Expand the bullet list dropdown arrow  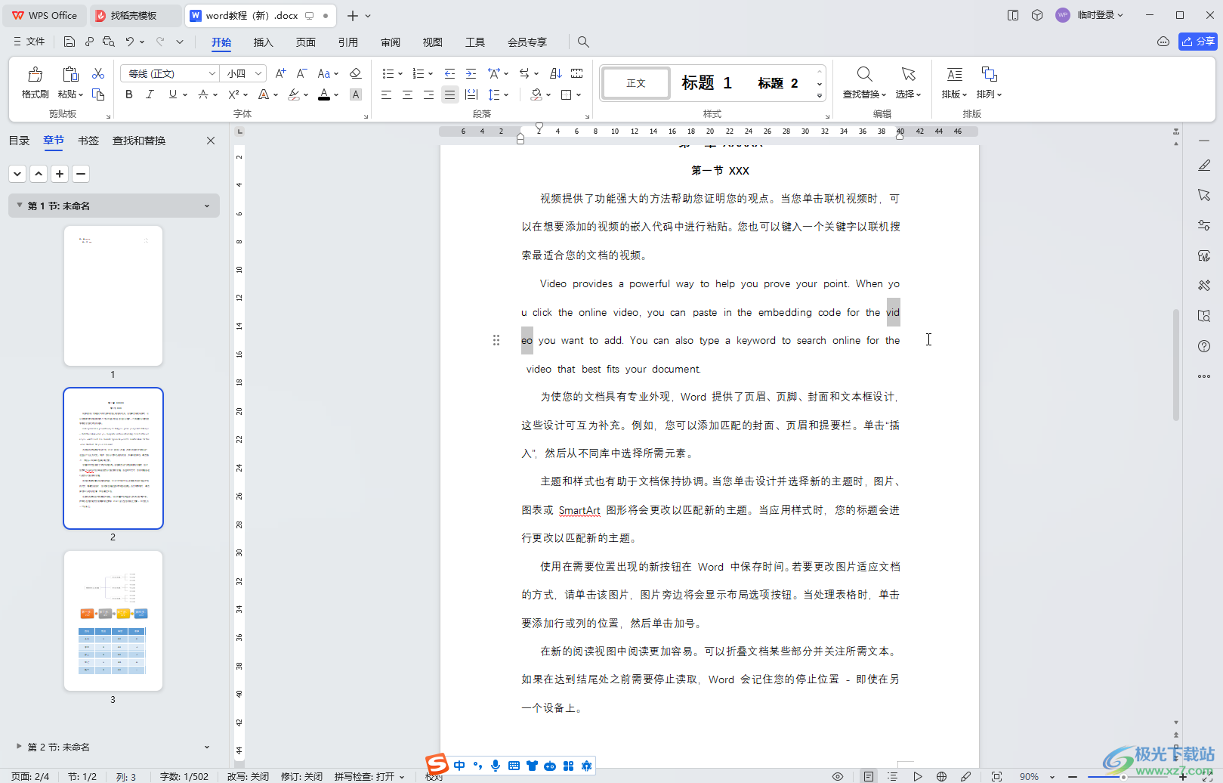(x=400, y=74)
